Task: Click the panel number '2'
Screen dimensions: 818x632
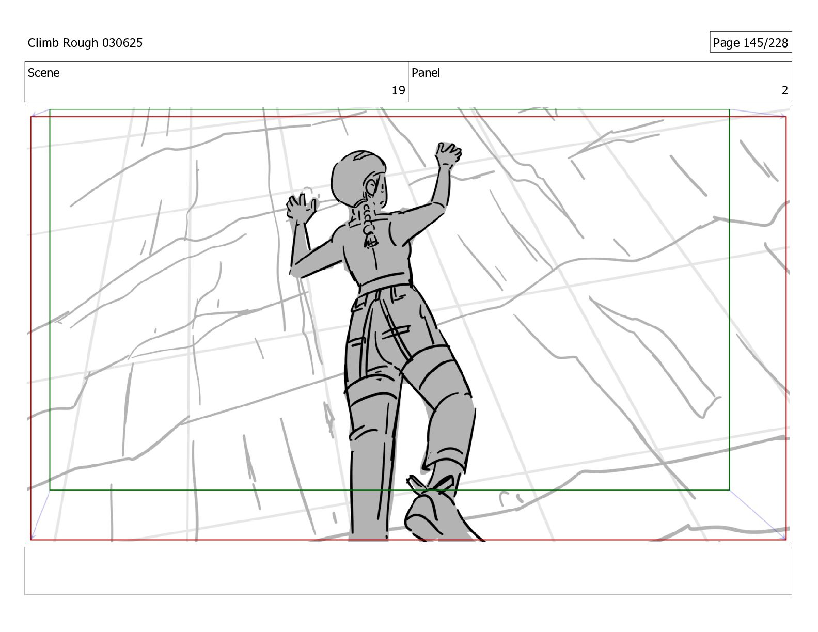Action: [785, 91]
